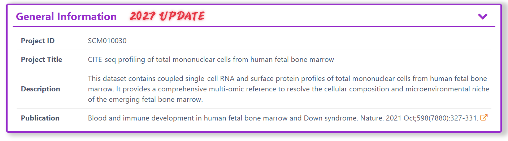This screenshot has height=141, width=508.
Task: Click the citation pages 327-331
Action: point(464,118)
